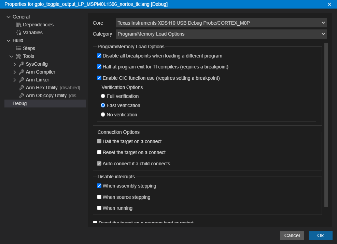Click the Tools wrench-and-screwdriver icon
The image size is (337, 244).
pos(19,56)
